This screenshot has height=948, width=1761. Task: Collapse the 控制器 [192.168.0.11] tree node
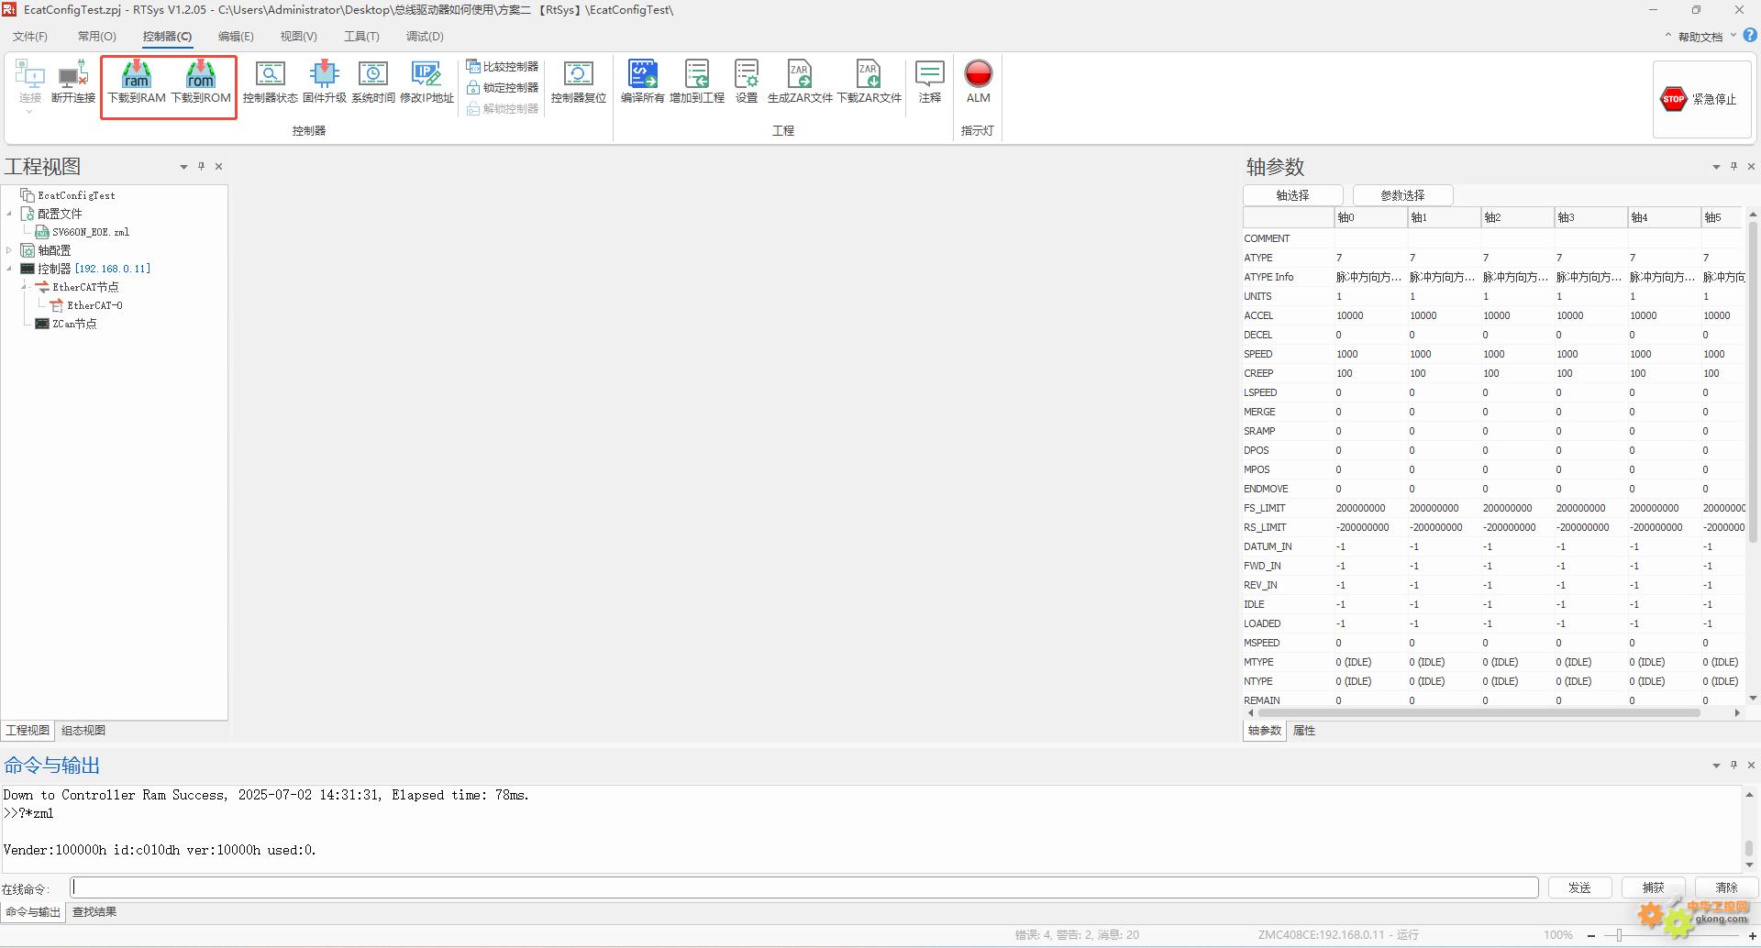click(x=9, y=269)
